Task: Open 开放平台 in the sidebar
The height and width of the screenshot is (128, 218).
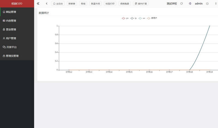Action: tap(17, 47)
